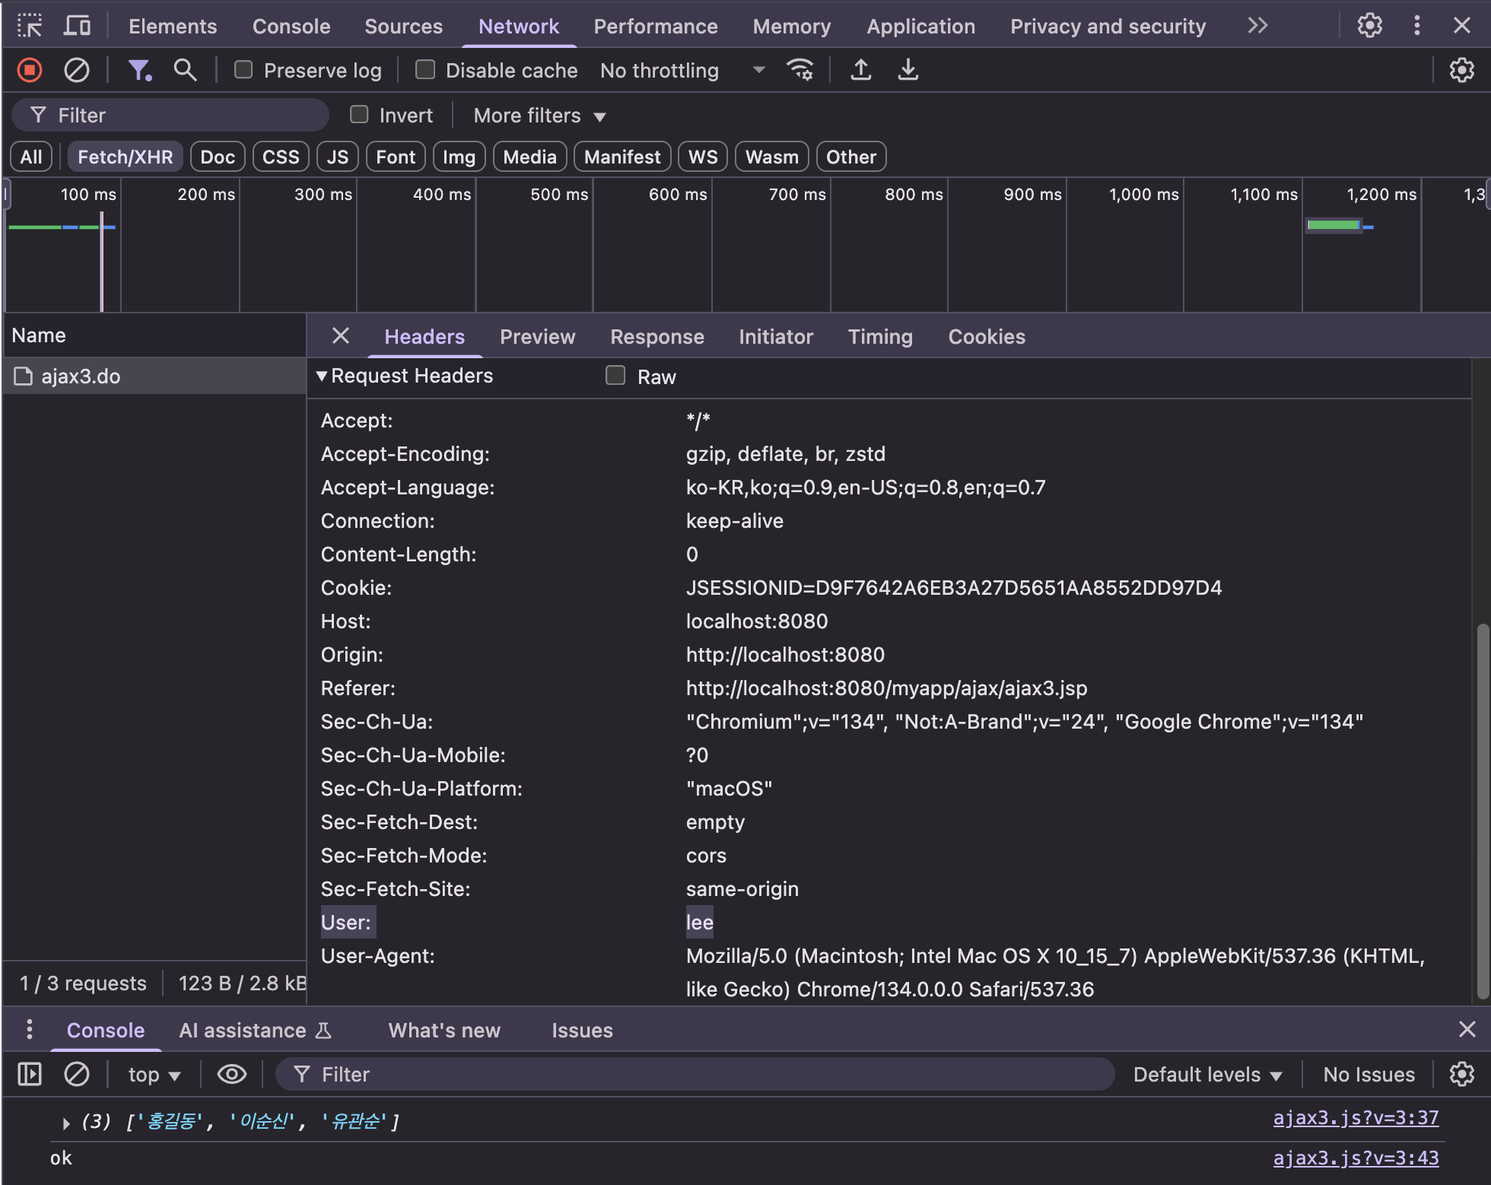The image size is (1491, 1185).
Task: Enable Raw request headers checkbox
Action: coord(615,376)
